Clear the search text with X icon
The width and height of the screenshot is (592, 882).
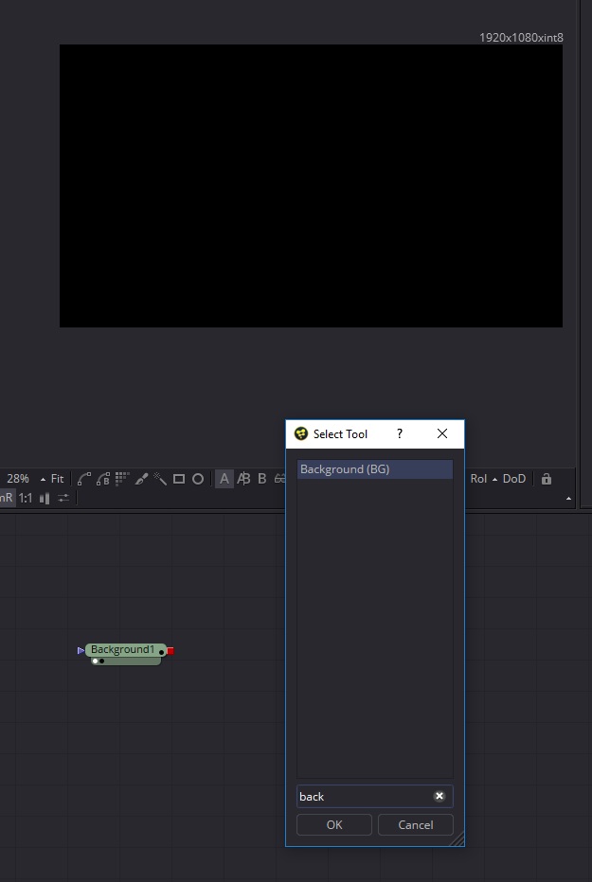440,796
